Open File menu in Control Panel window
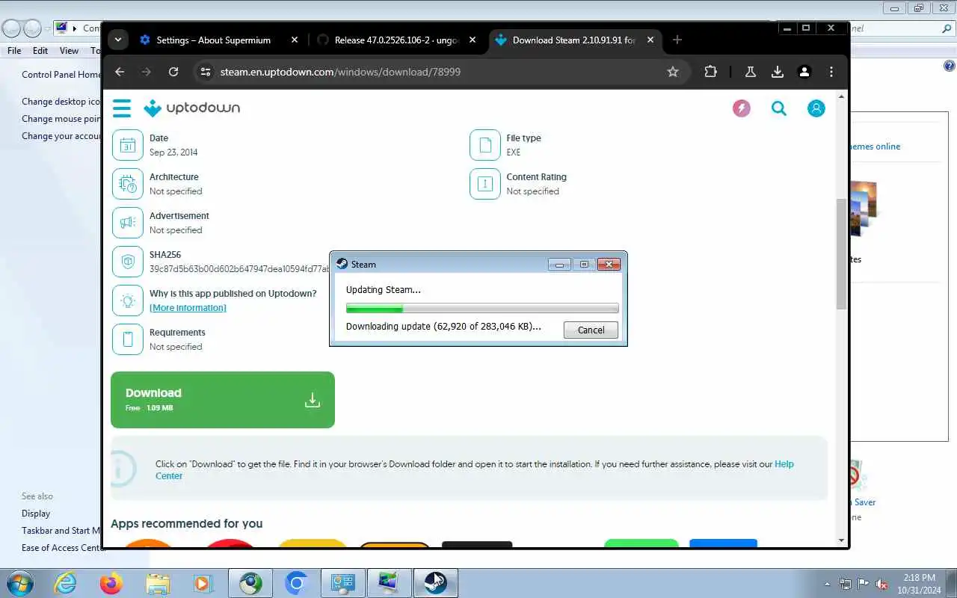 click(x=14, y=51)
